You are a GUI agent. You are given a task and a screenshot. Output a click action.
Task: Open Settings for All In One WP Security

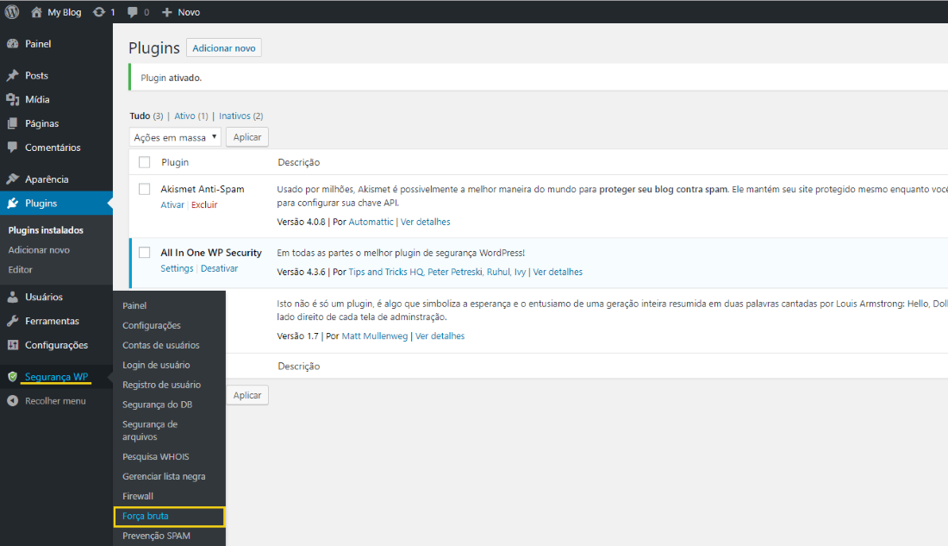[x=177, y=268]
